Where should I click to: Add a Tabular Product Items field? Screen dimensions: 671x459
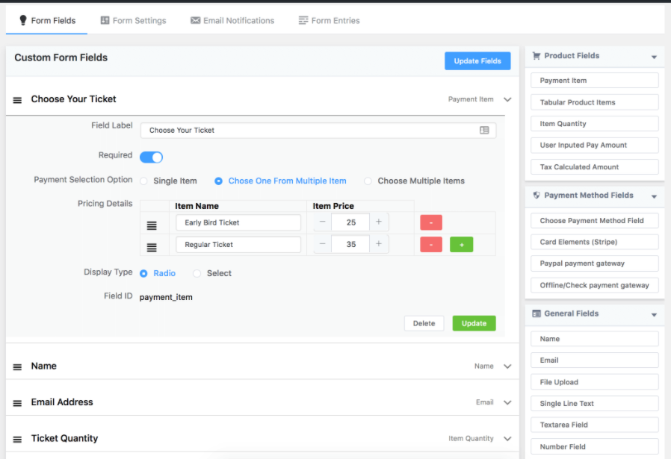click(594, 102)
